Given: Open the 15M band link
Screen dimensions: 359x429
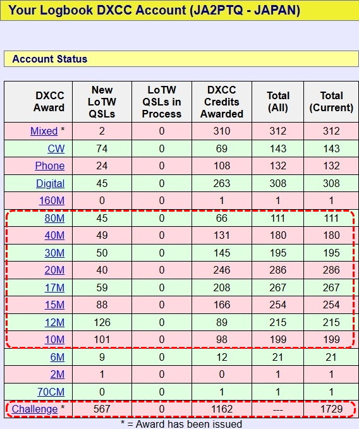Looking at the screenshot, I should (54, 305).
